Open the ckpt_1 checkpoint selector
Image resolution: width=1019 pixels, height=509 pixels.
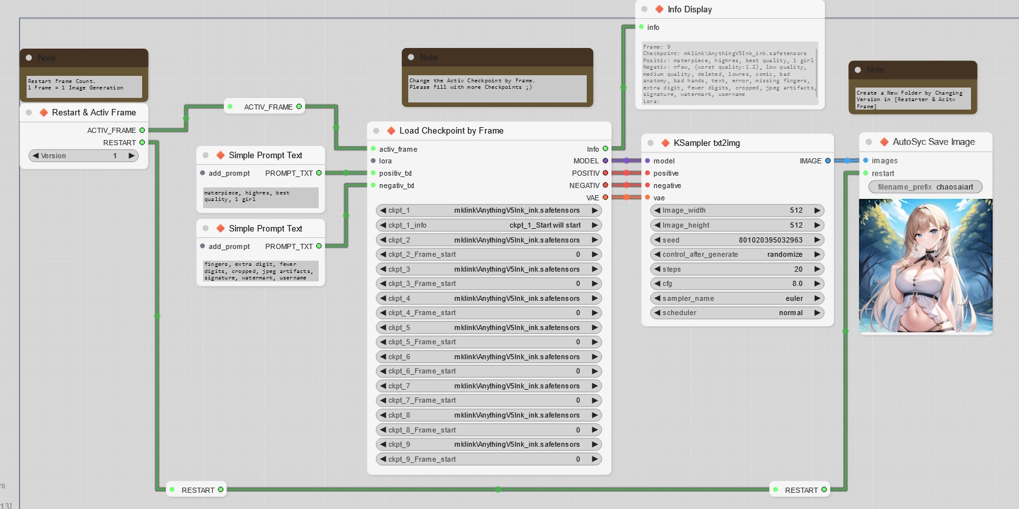(x=489, y=211)
